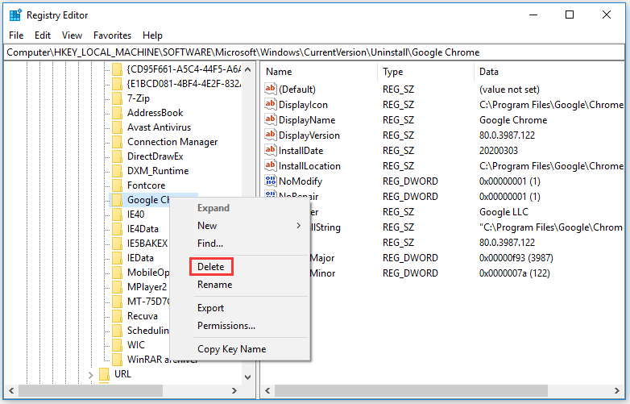Click the string icon beside DisplayVersion
The height and width of the screenshot is (404, 630).
[271, 135]
